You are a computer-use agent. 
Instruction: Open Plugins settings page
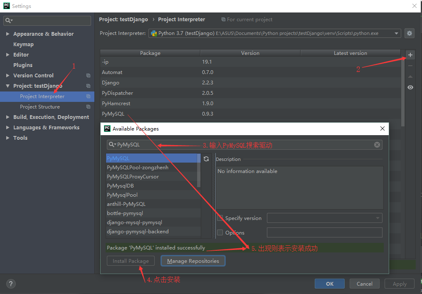click(x=23, y=65)
